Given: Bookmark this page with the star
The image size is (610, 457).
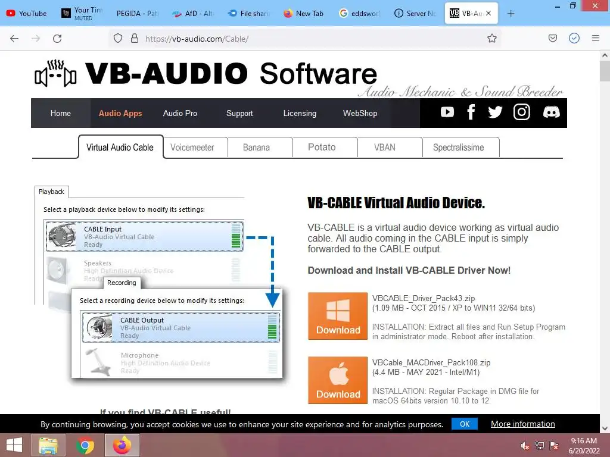Looking at the screenshot, I should pos(491,38).
